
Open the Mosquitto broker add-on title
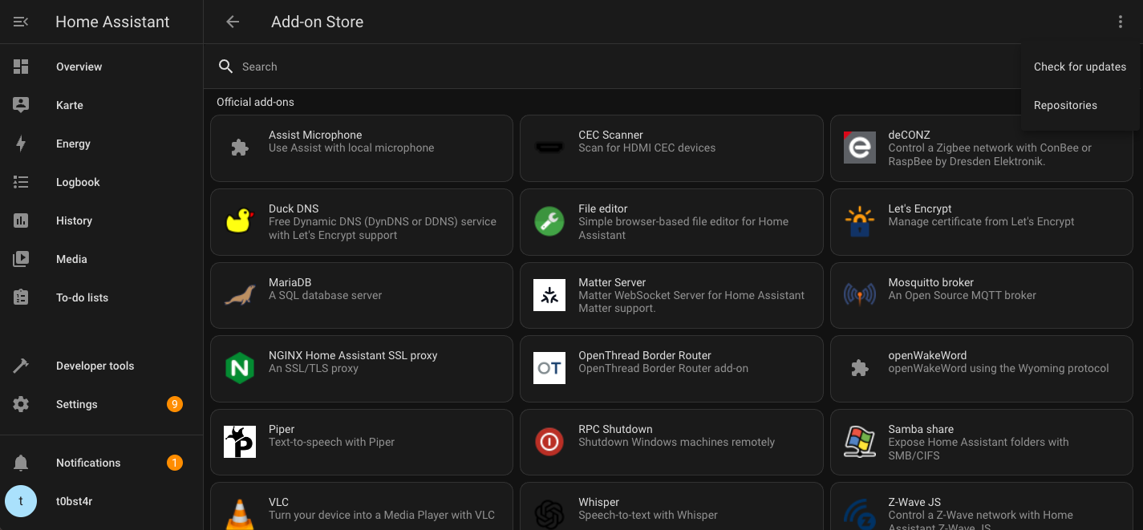coord(930,282)
